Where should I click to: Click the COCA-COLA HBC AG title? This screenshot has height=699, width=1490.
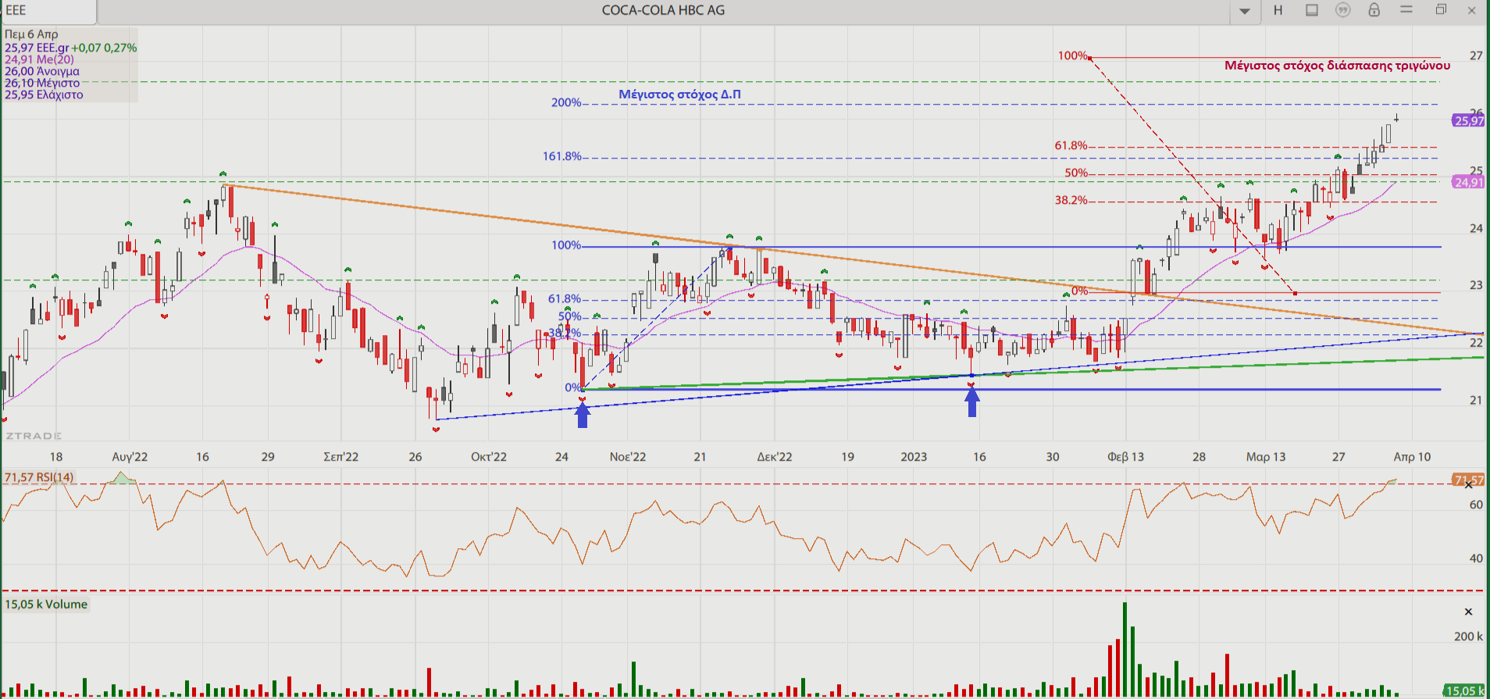point(663,10)
